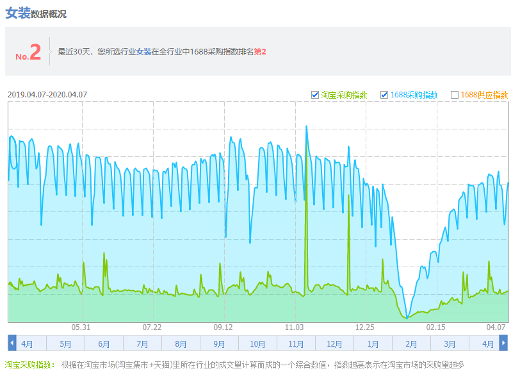Toggle the 淘宝采购指数 checkbox
The width and height of the screenshot is (520, 371).
pyautogui.click(x=315, y=95)
